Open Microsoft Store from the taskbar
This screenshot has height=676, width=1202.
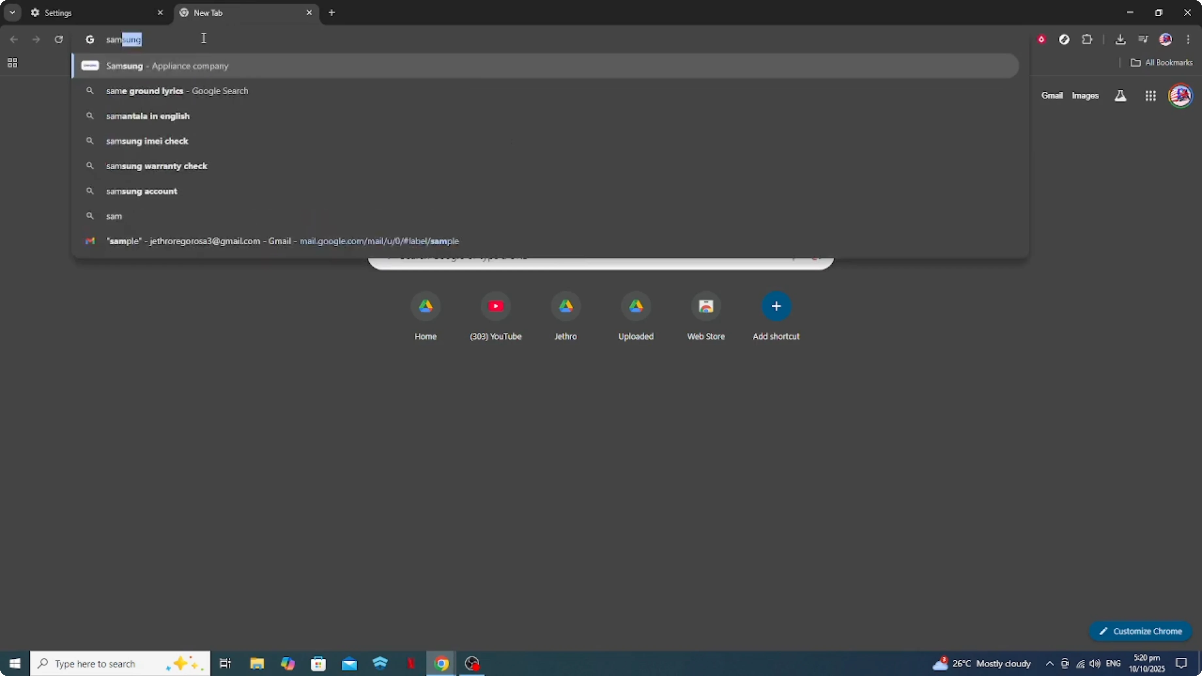[318, 663]
